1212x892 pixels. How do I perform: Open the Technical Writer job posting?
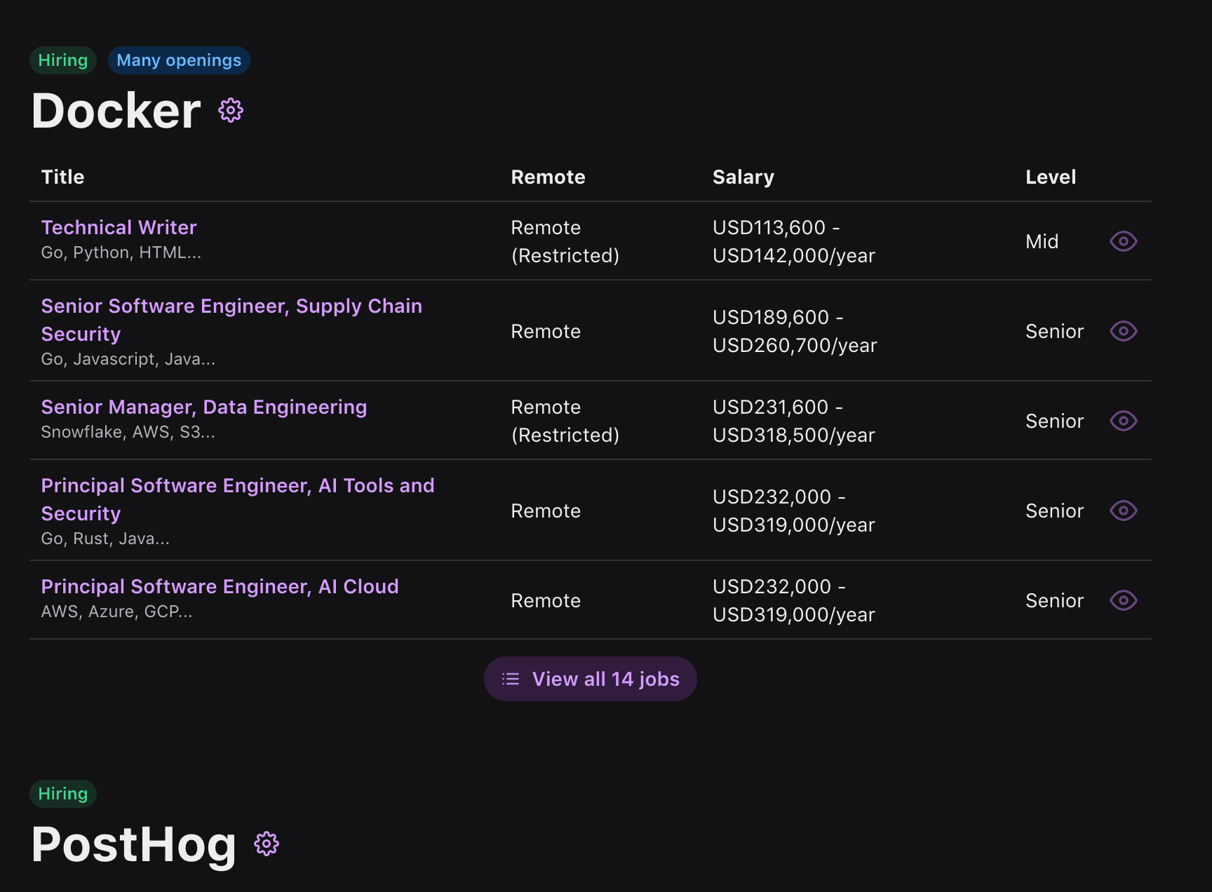click(x=119, y=227)
